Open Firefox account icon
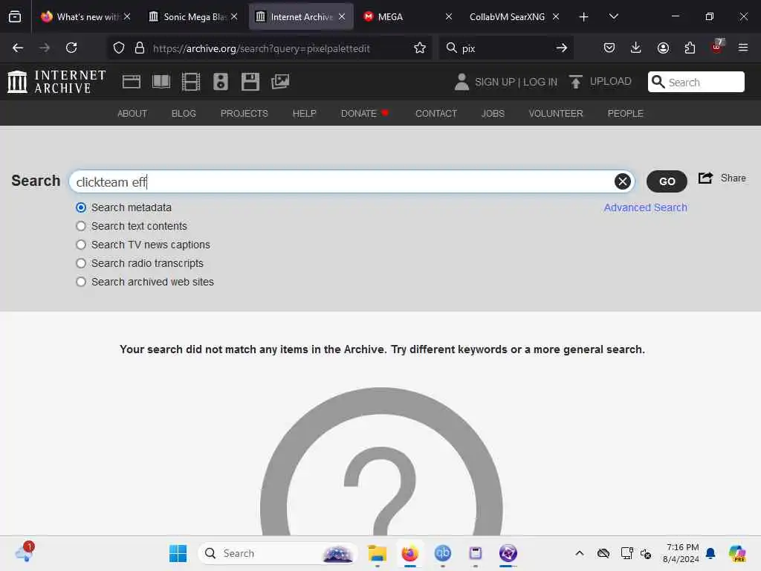This screenshot has height=571, width=761. pos(663,48)
